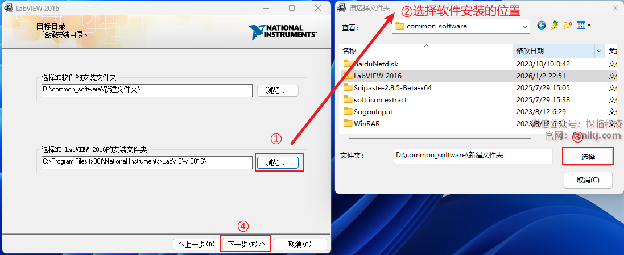This screenshot has height=255, width=624.
Task: Go back using the folder dialog back icon
Action: coord(541,26)
